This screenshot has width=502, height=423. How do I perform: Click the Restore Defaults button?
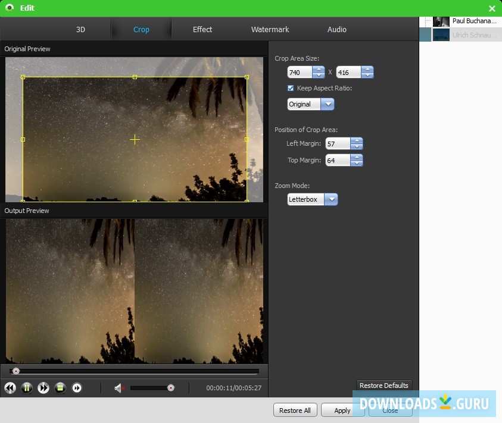tap(384, 386)
